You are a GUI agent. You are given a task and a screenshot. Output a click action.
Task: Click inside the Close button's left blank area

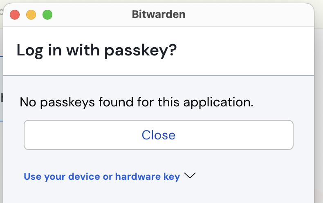pyautogui.click(x=83, y=135)
